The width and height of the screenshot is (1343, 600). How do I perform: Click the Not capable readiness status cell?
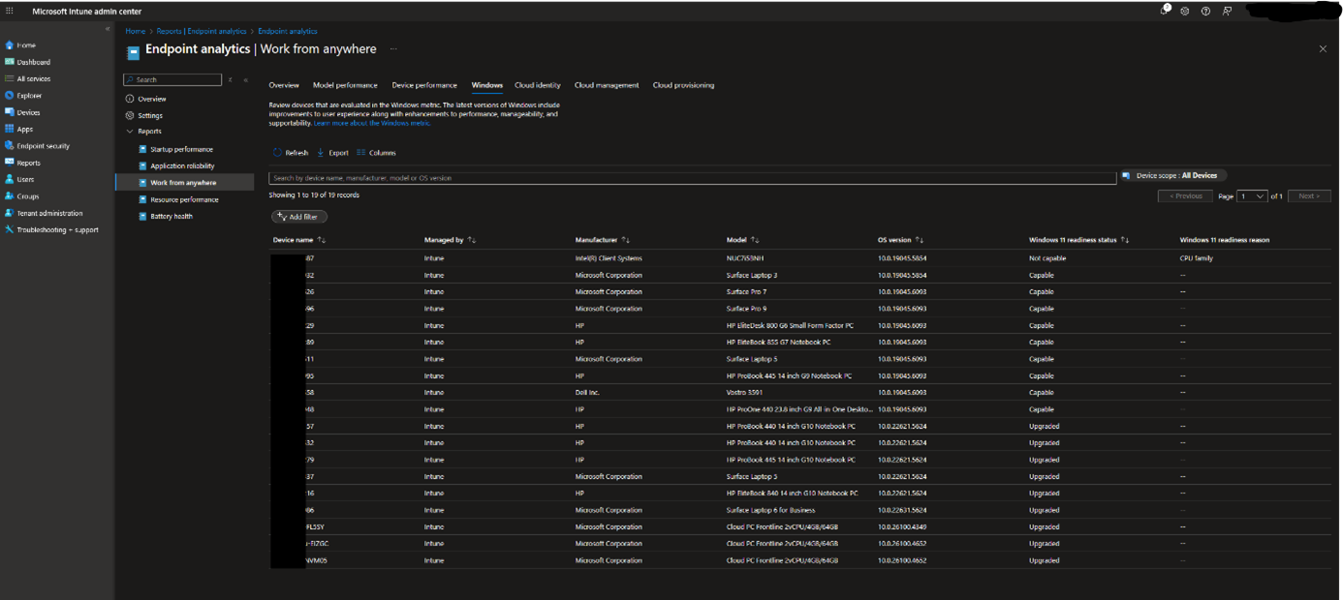(1046, 258)
